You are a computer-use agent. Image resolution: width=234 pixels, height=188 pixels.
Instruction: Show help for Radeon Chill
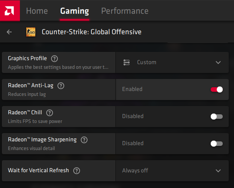pos(50,113)
